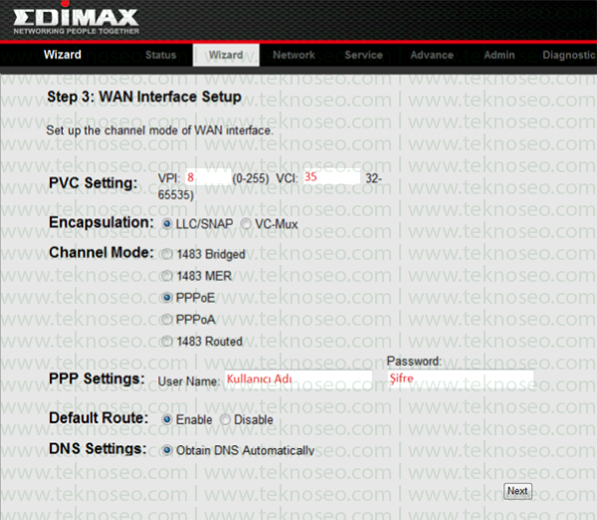Screen dimensions: 597x520
Task: Select VC-Mux encapsulation
Action: coord(246,224)
